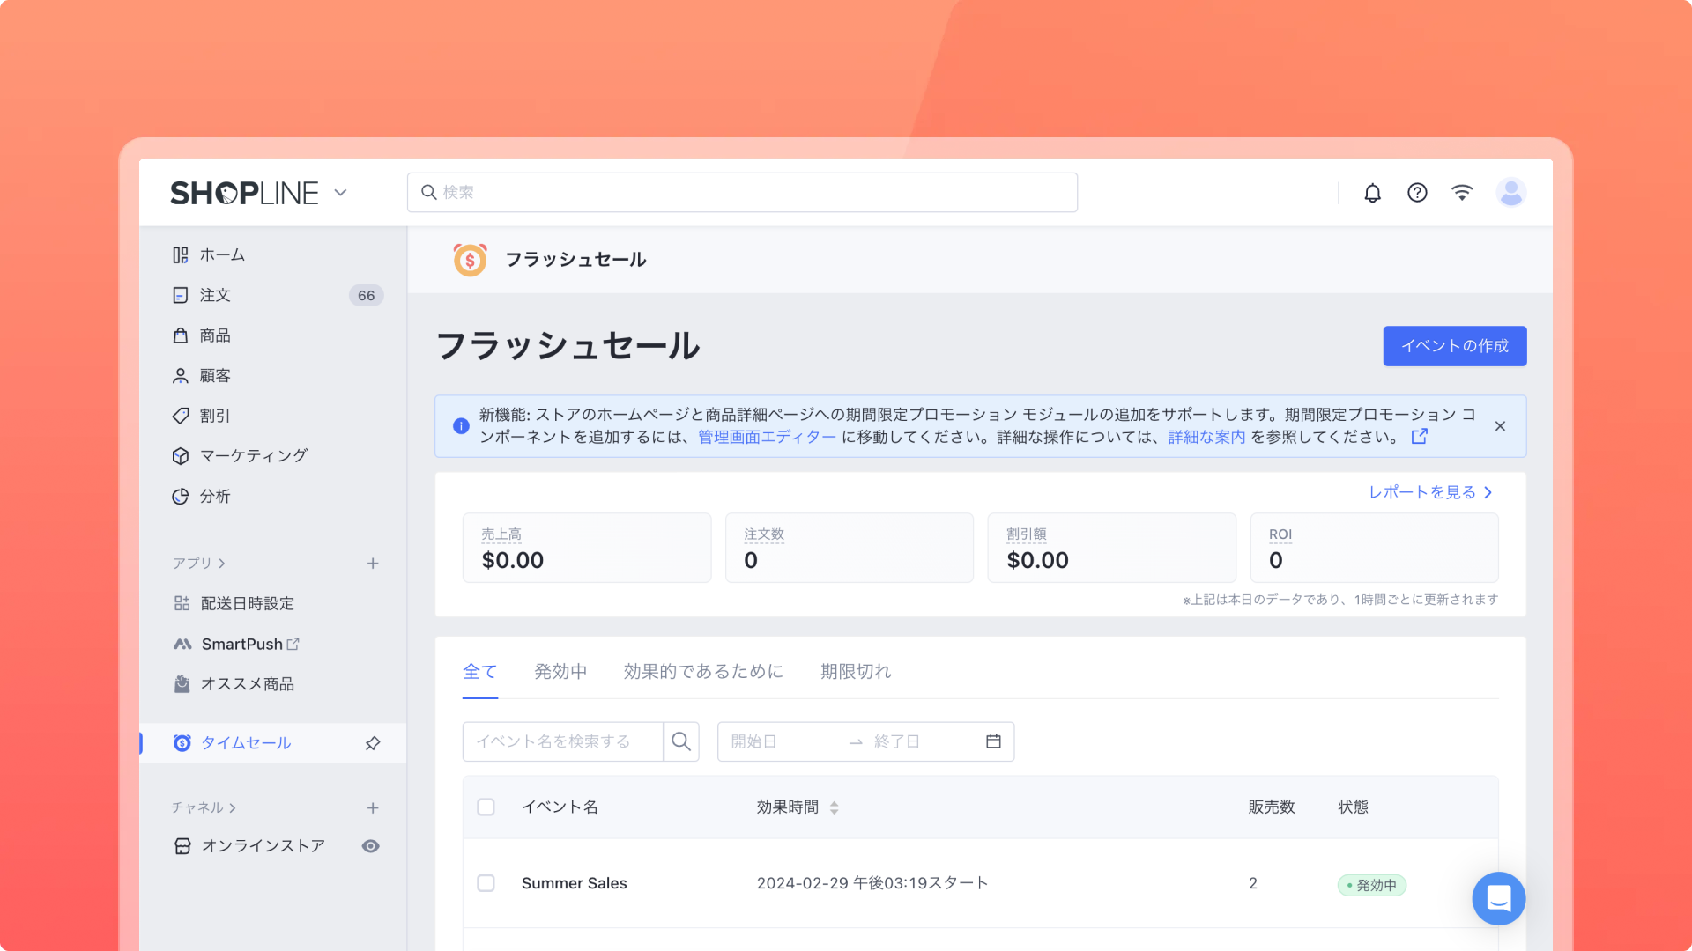This screenshot has height=951, width=1692.
Task: Open the chat support bubble icon
Action: click(x=1498, y=898)
